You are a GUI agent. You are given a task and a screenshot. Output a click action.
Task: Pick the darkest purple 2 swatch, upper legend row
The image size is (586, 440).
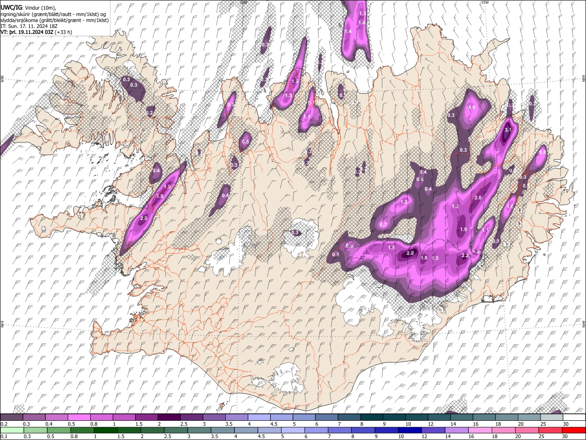coord(168,417)
